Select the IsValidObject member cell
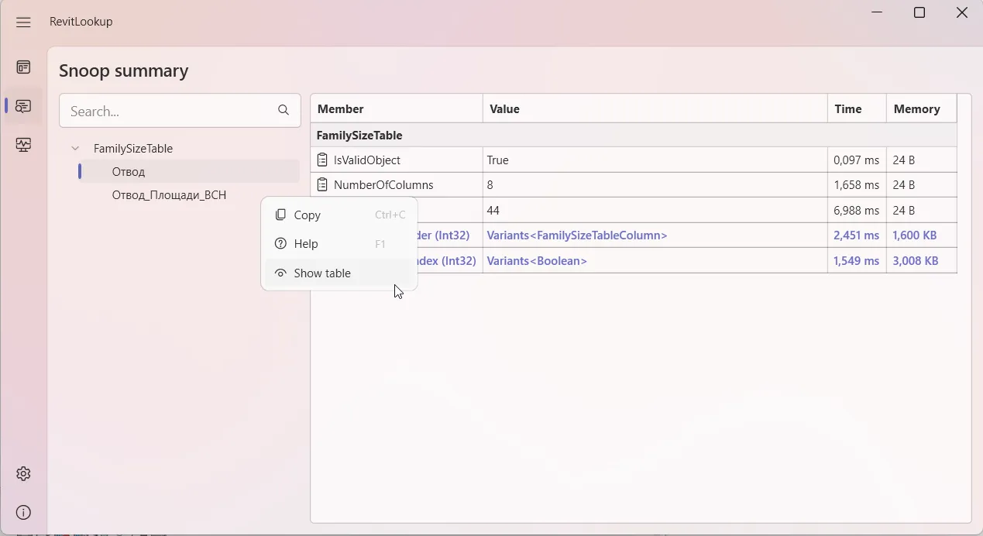This screenshot has height=536, width=983. pos(397,160)
